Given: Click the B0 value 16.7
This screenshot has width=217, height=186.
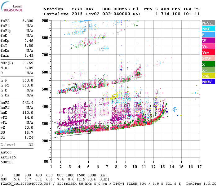Looking at the screenshot, I should [x=29, y=132].
